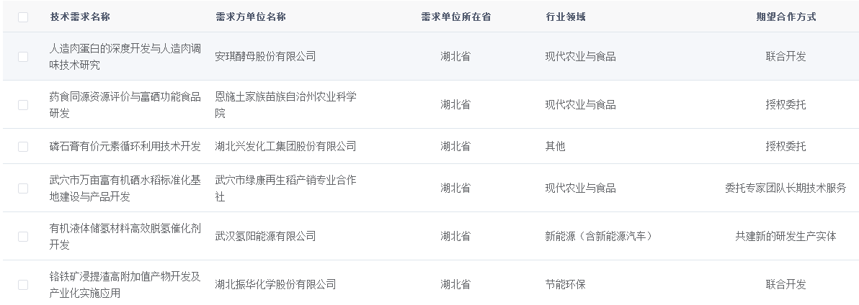Click the 委托专家团队长期技术服务 cell

tap(785, 188)
